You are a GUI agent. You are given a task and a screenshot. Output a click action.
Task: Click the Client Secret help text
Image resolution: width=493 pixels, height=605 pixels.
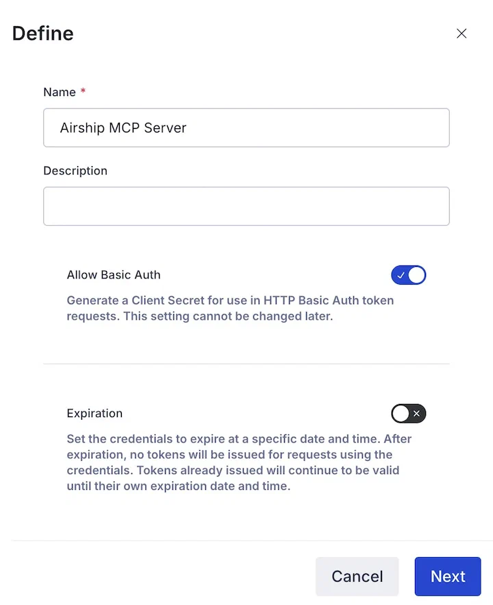[230, 309]
